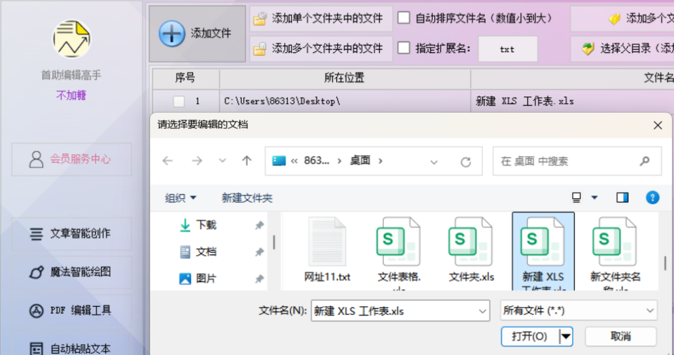The height and width of the screenshot is (355, 674).
Task: Select 下载 in navigation pane
Action: (x=207, y=225)
